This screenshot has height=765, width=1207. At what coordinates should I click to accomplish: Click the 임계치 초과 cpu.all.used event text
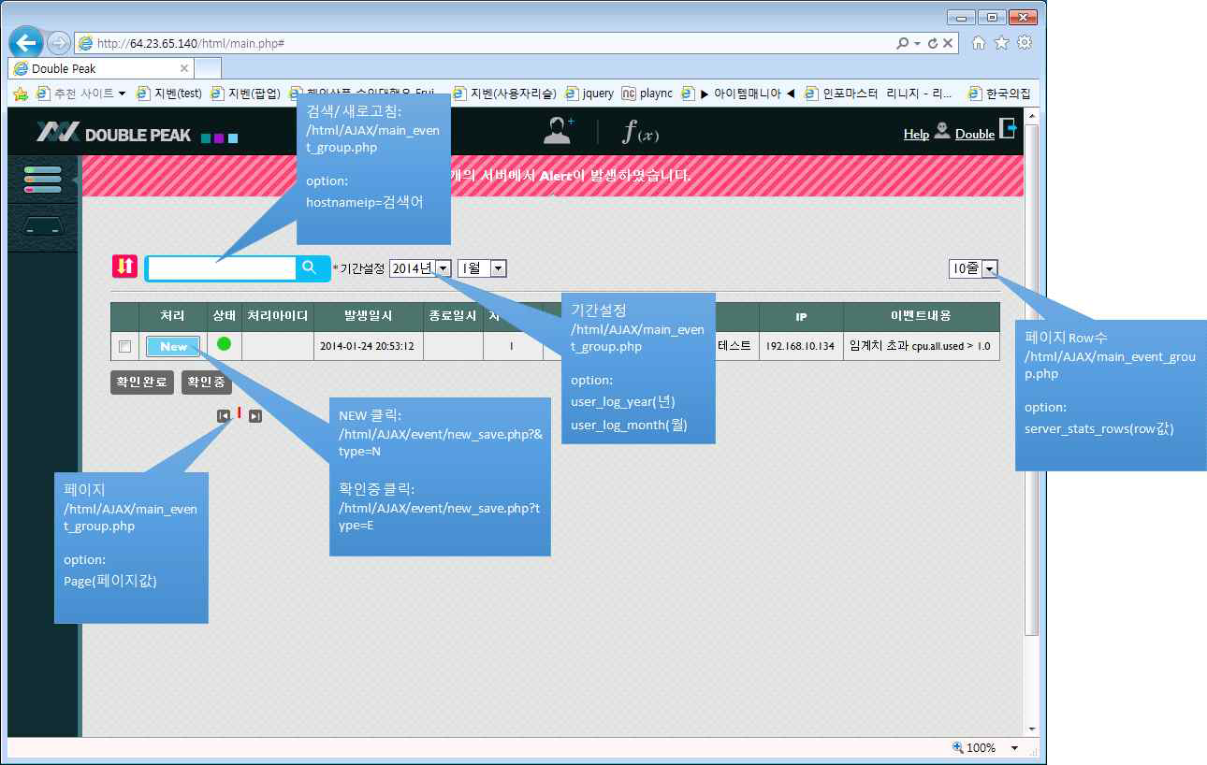pyautogui.click(x=921, y=346)
